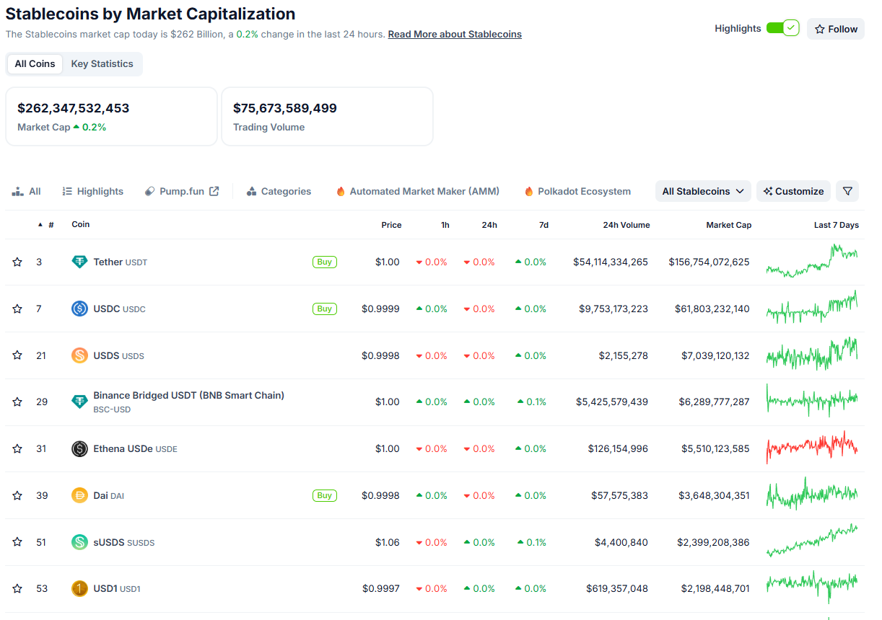Favorite USDC with its star icon
Image resolution: width=882 pixels, height=620 pixels.
pos(17,309)
